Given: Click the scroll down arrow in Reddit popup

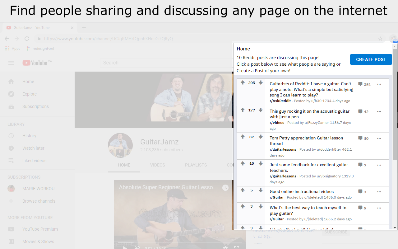Looking at the screenshot, I should (395, 228).
